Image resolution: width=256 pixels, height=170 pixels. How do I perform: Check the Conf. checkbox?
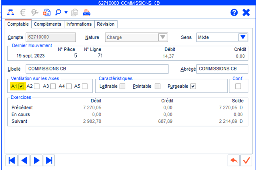pos(238,86)
